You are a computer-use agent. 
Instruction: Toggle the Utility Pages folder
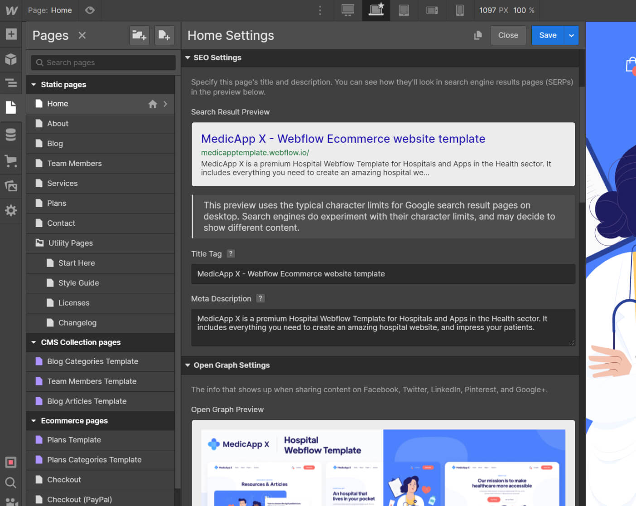point(100,243)
